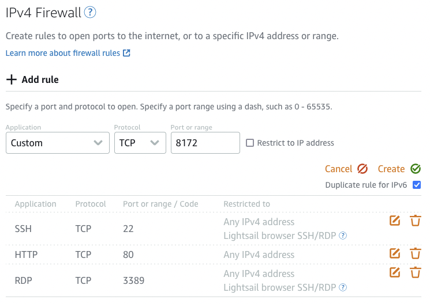The width and height of the screenshot is (430, 304).
Task: Expand the Application dropdown showing Custom
Action: click(58, 143)
